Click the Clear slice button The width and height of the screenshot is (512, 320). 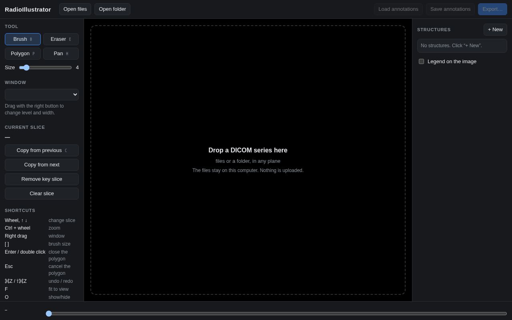(42, 194)
